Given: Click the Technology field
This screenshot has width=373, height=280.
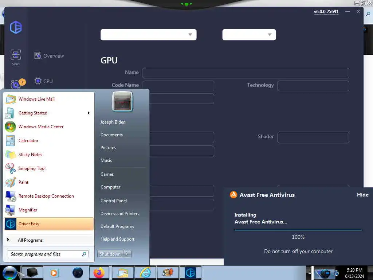Looking at the screenshot, I should pyautogui.click(x=313, y=86).
